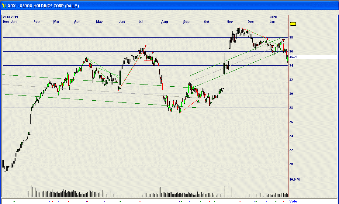Click the topmost red down-triangle signal in January 2020

(283, 40)
